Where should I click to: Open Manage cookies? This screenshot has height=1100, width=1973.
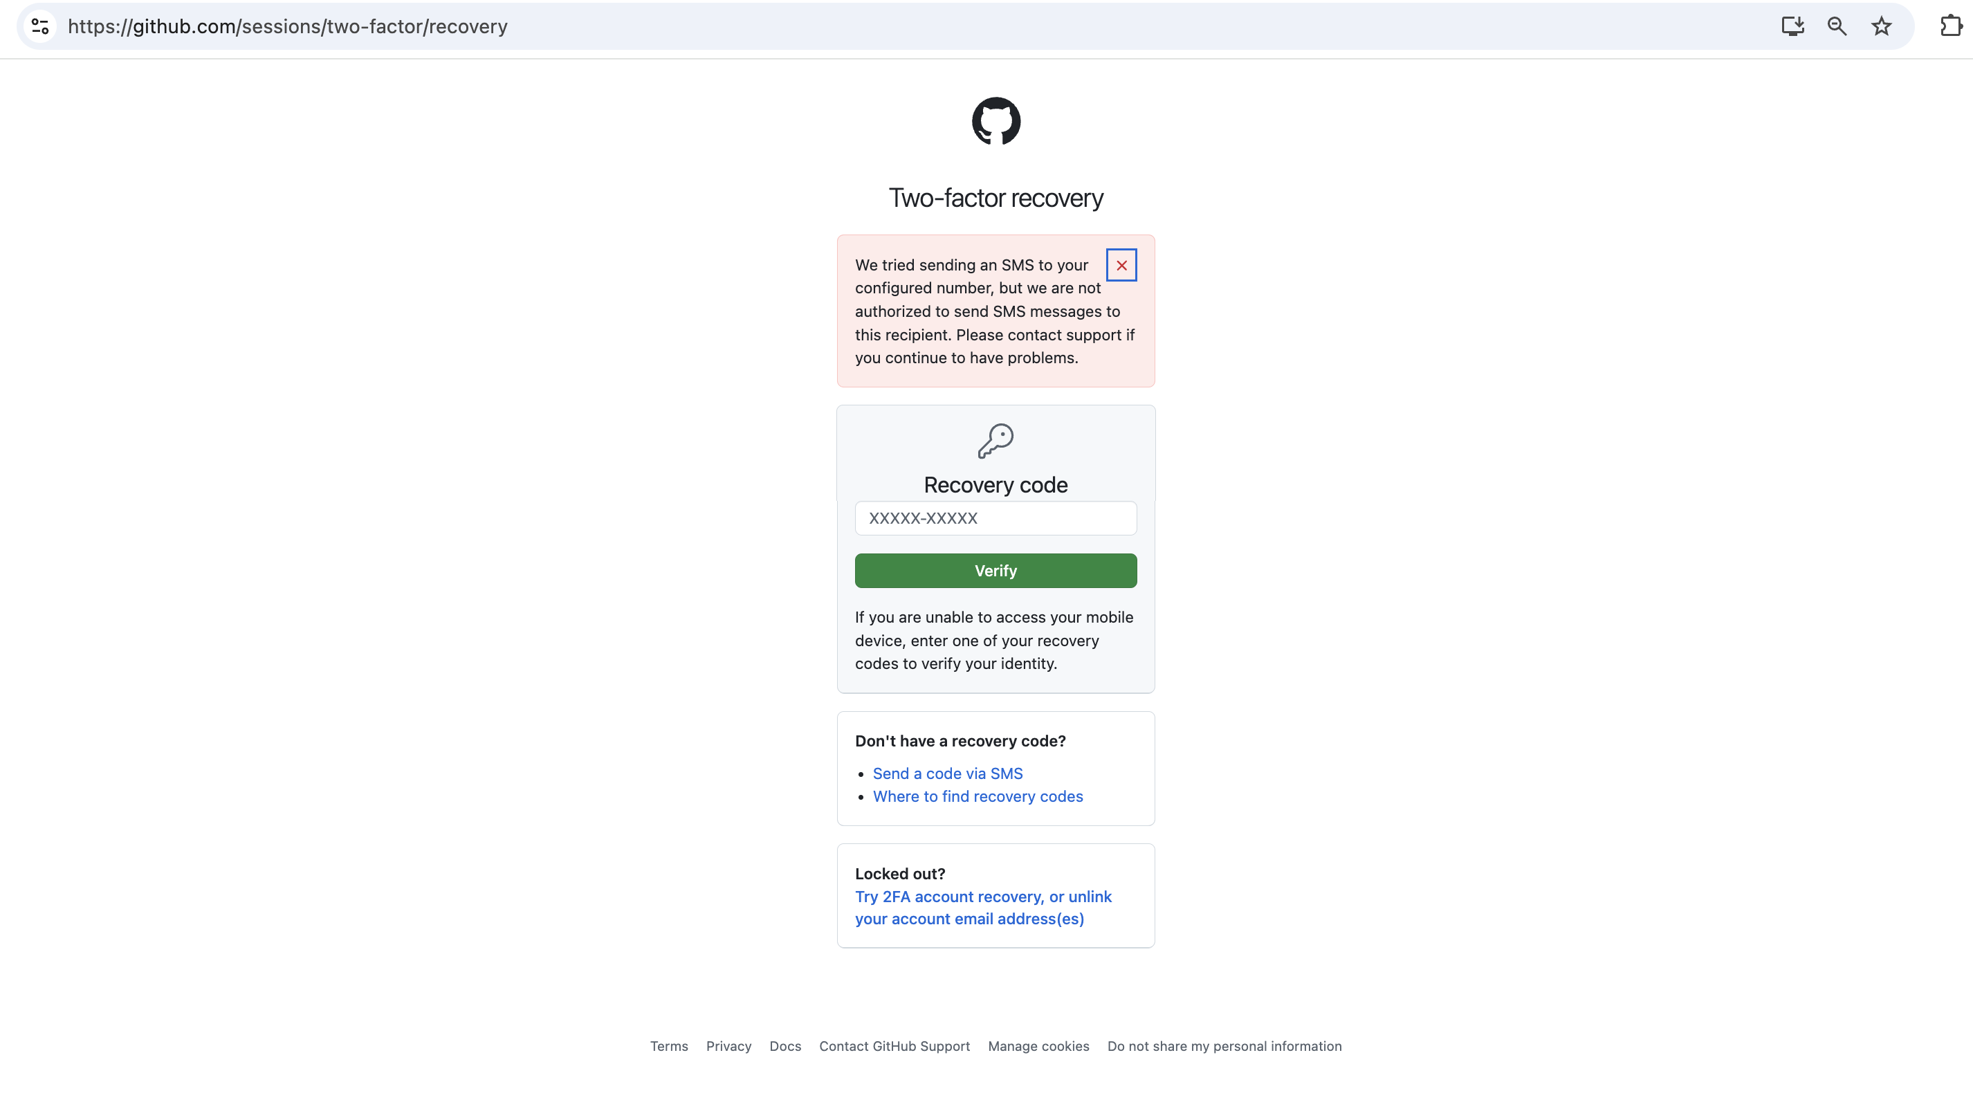point(1038,1045)
